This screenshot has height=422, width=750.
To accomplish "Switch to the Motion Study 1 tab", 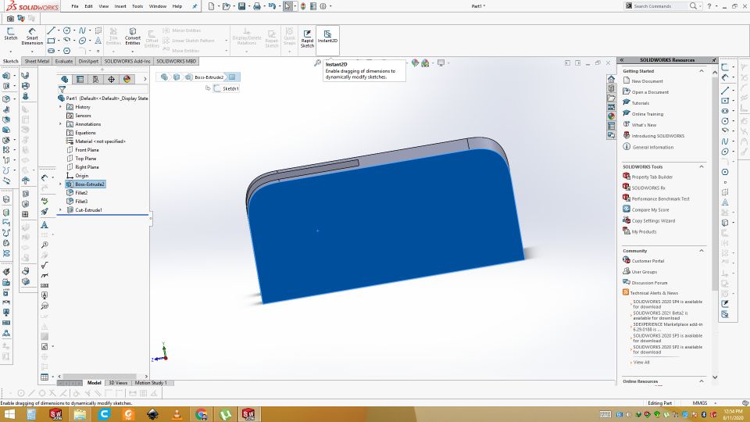I will coord(151,383).
